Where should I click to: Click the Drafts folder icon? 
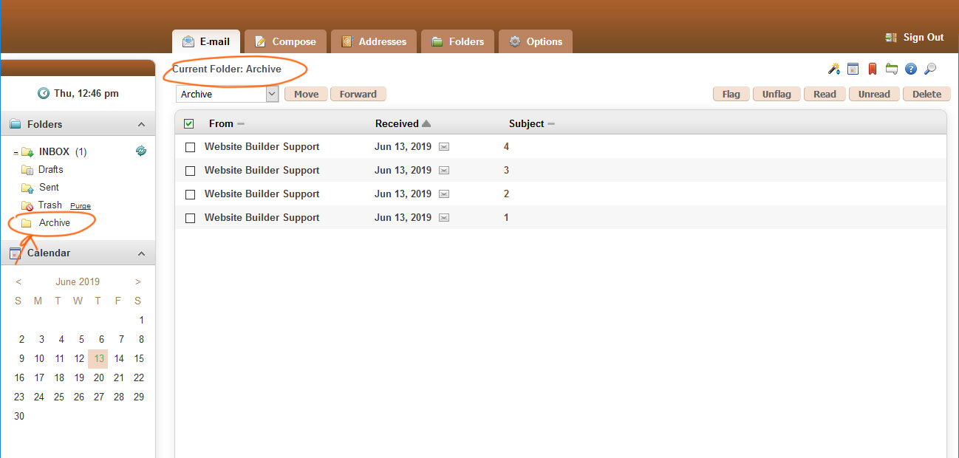[27, 170]
